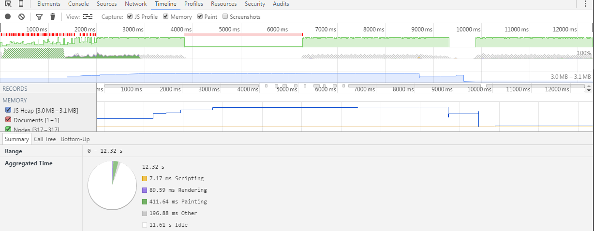Open the Profiles panel tab
Screen dimensions: 594x231
click(193, 4)
